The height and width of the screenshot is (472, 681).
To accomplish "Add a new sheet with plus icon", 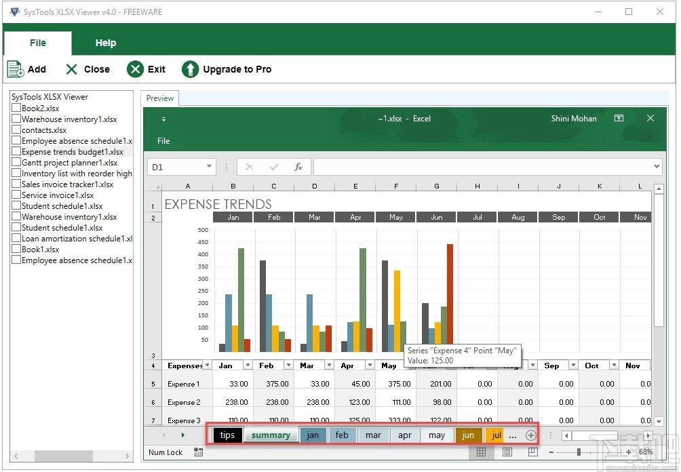I will [x=531, y=435].
